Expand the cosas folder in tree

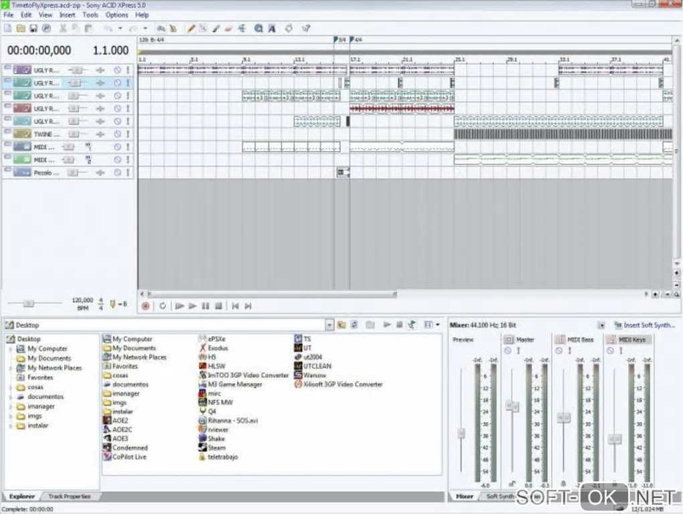11,387
